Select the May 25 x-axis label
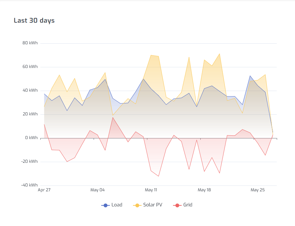The width and height of the screenshot is (295, 226). 257,190
